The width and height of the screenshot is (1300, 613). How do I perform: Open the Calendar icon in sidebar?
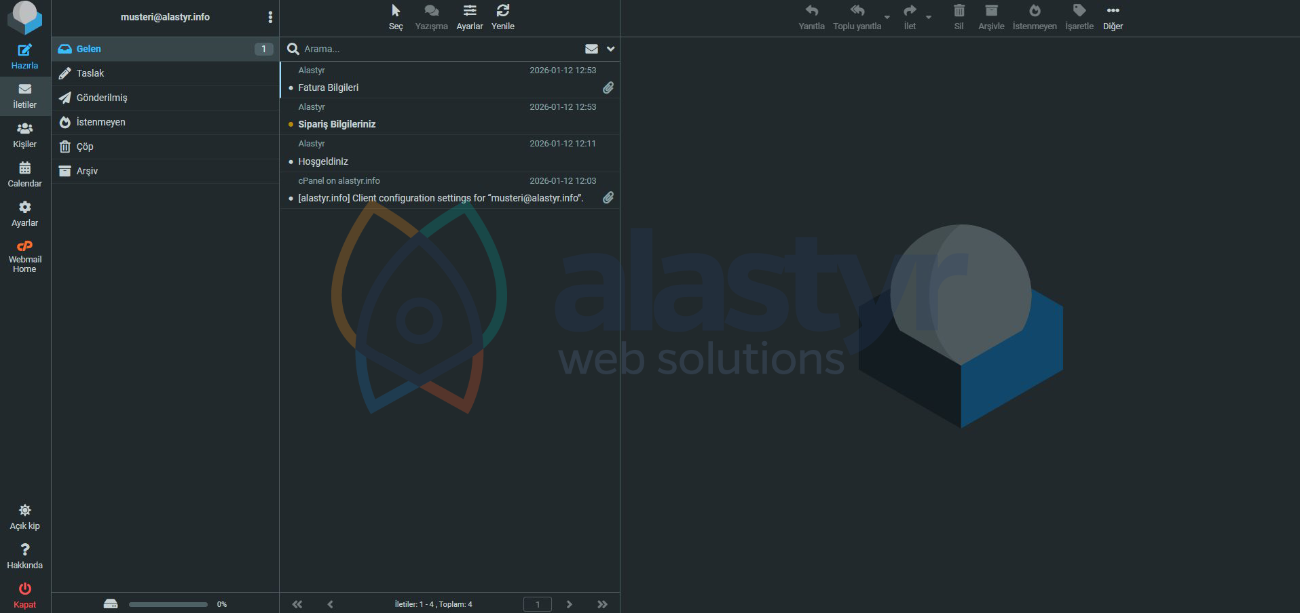24,168
